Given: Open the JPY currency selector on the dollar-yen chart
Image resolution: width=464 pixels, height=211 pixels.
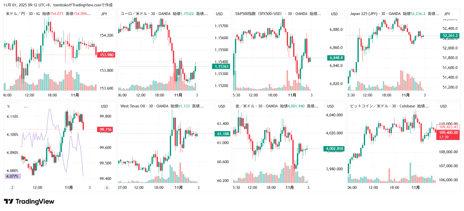Looking at the screenshot, I should coord(104,14).
